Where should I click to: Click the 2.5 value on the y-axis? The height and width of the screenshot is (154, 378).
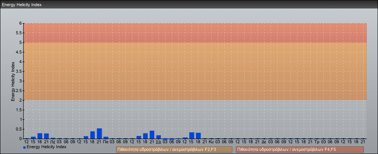pos(19,90)
